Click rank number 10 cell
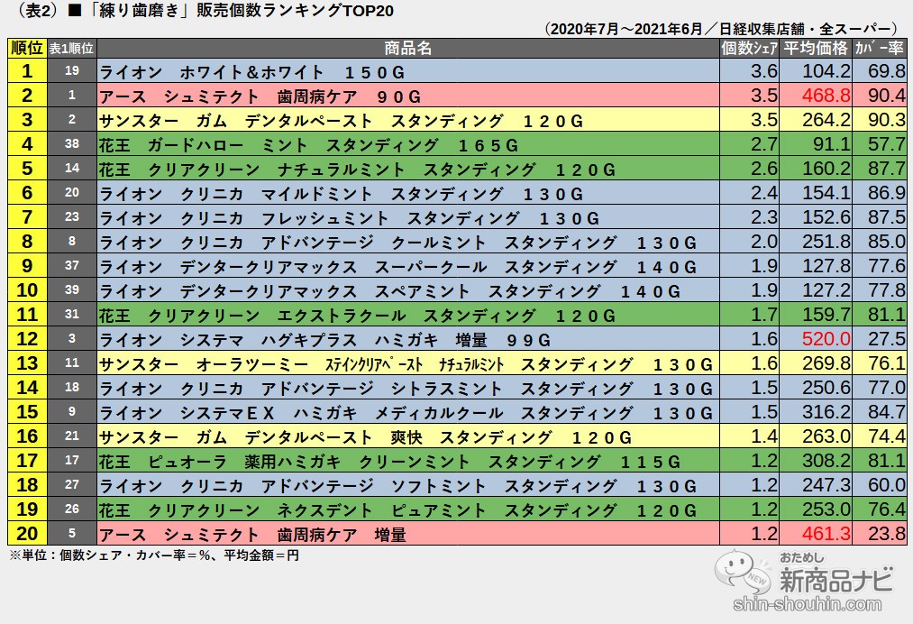Viewport: 913px width, 624px height. (27, 290)
